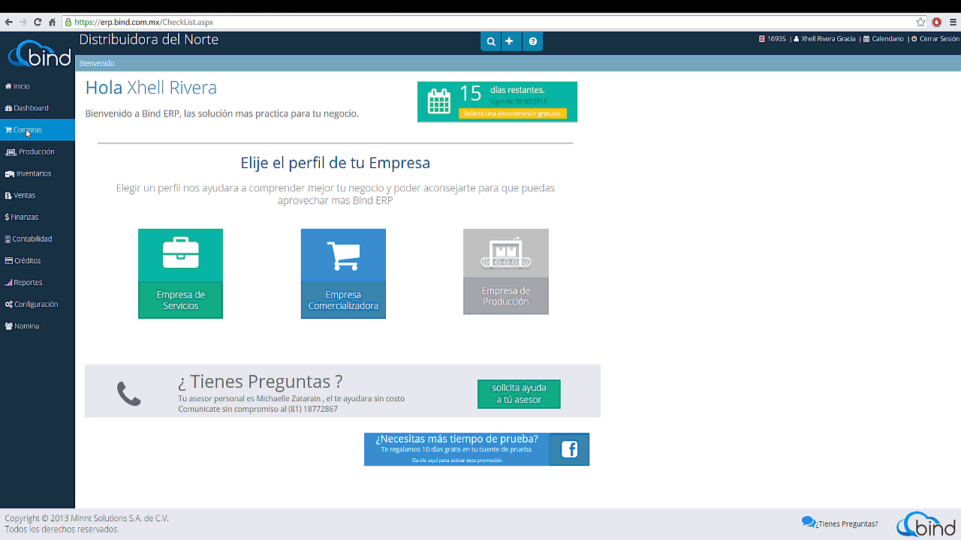Open the browser hamburger menu

click(x=953, y=22)
